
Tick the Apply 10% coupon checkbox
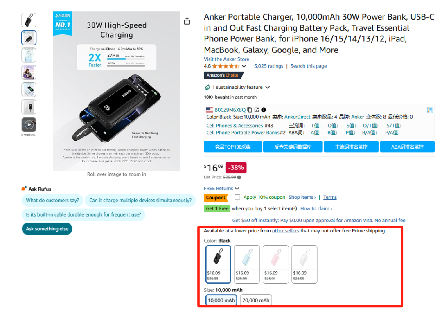point(237,197)
